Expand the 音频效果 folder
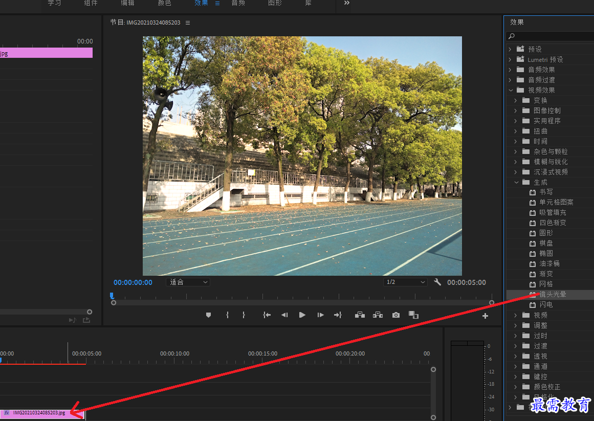594x421 pixels. 510,70
